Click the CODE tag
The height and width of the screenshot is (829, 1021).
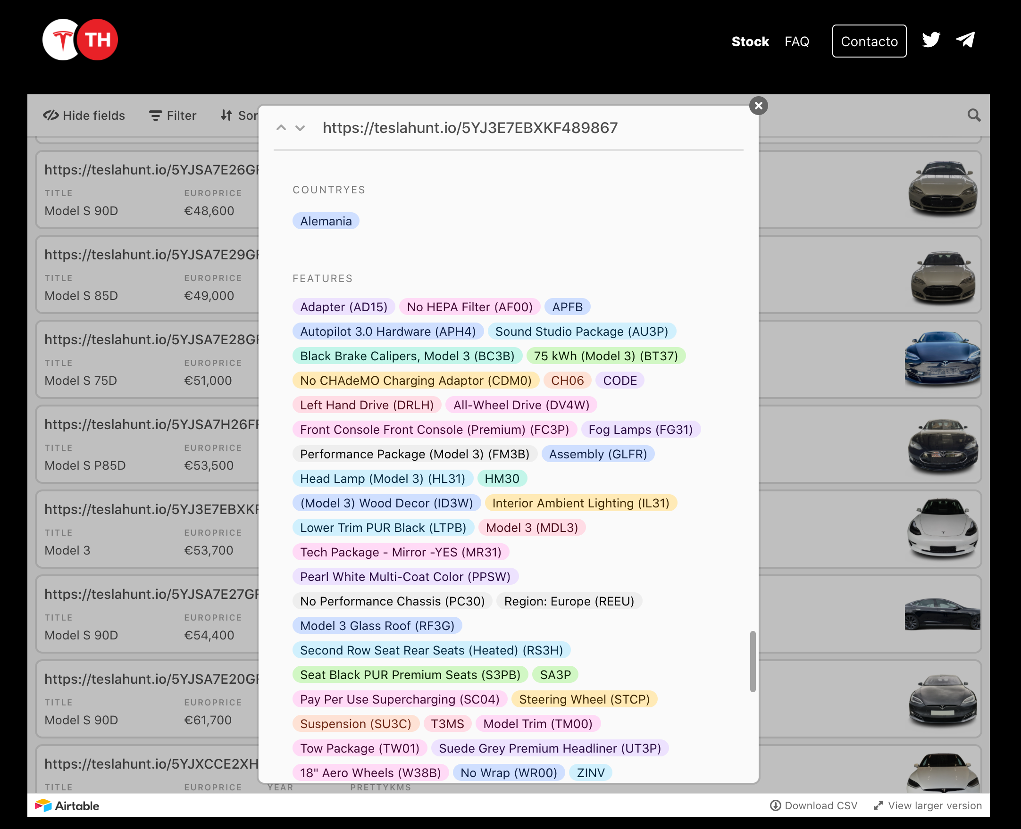(619, 381)
